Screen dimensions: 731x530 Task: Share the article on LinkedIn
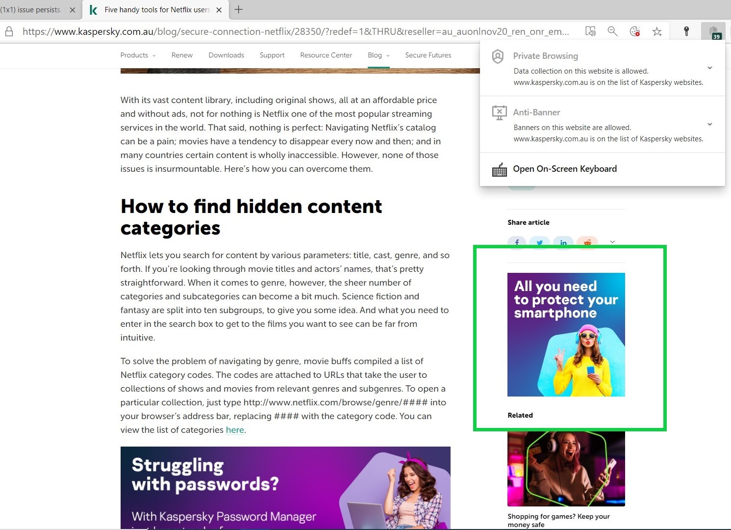[x=563, y=242]
